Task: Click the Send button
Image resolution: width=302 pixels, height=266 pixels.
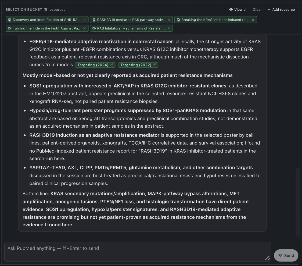Action: click(x=286, y=256)
